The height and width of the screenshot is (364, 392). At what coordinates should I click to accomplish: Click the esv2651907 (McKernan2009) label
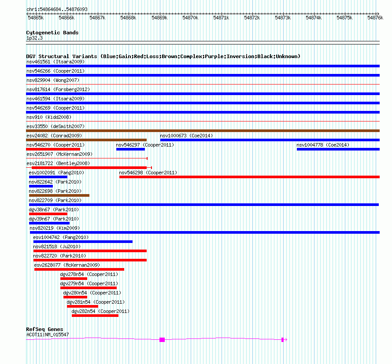click(x=59, y=154)
